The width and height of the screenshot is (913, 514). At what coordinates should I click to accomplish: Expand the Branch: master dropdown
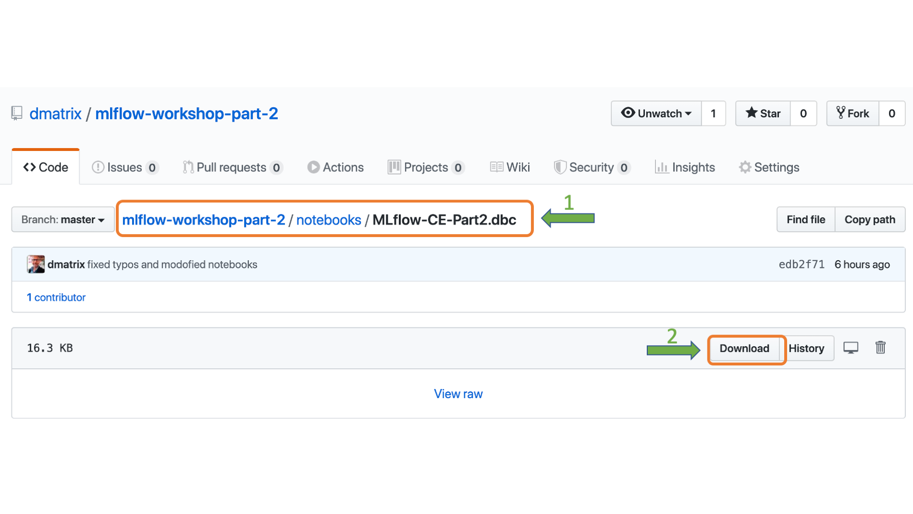click(x=63, y=220)
